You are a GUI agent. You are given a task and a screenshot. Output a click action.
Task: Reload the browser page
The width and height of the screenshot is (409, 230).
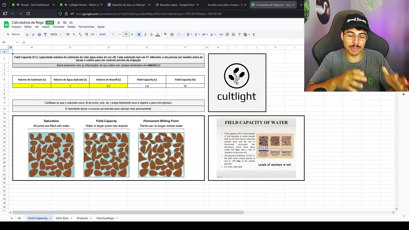tap(28, 14)
